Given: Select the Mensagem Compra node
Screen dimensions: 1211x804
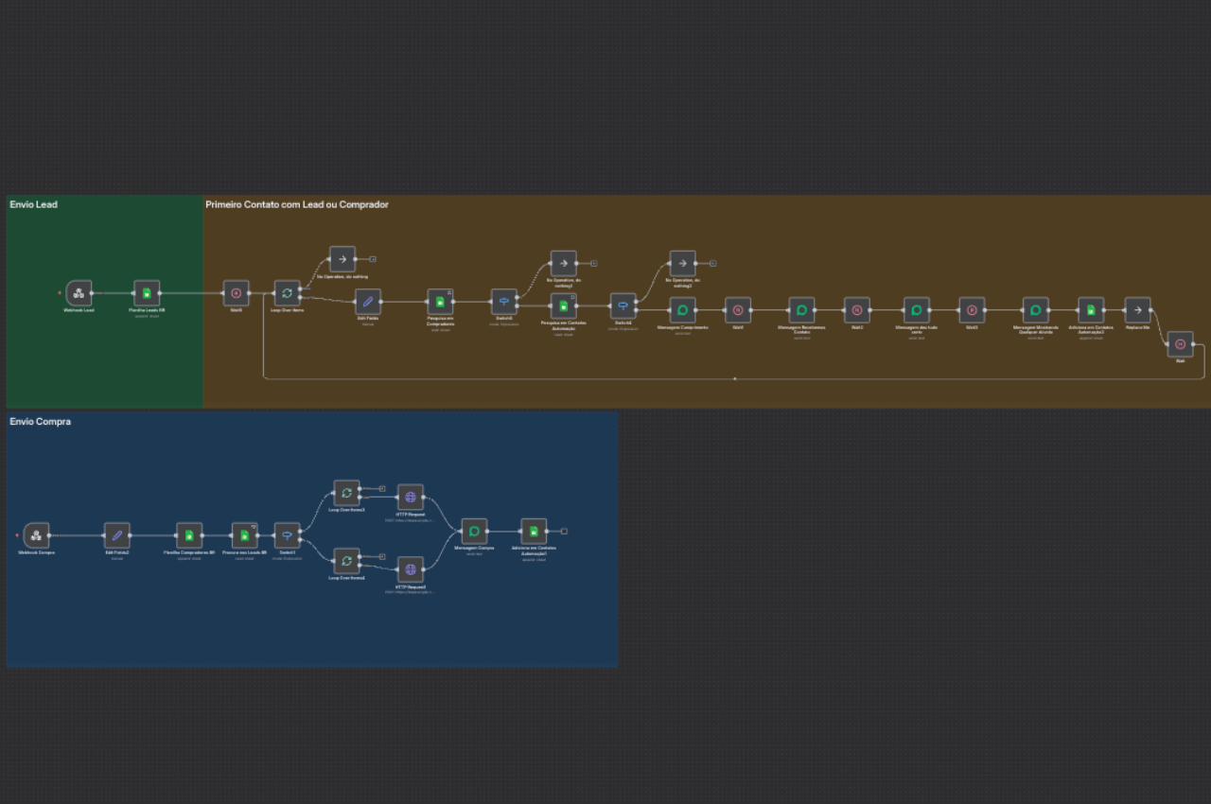Looking at the screenshot, I should click(474, 532).
